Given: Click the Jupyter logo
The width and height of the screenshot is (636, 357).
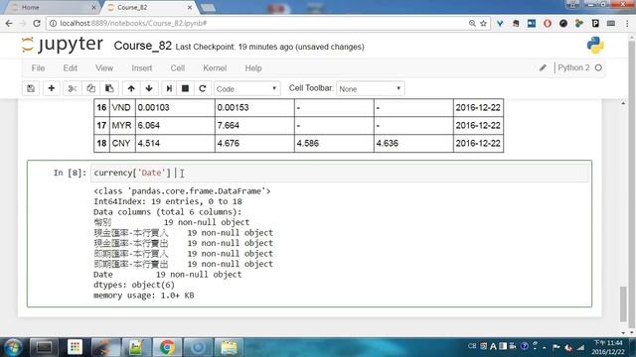Looking at the screenshot, I should click(62, 45).
